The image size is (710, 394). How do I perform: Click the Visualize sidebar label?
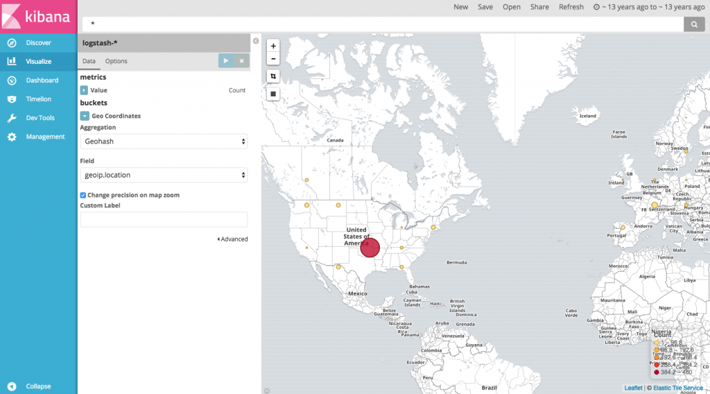point(39,62)
